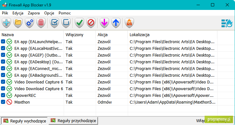The height and width of the screenshot is (125, 235).
Task: Maximize the Firewall App Blocker window
Action: (213, 5)
